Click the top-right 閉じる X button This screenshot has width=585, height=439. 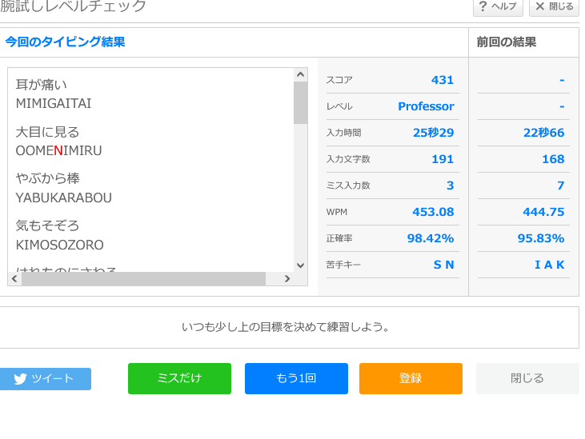(x=554, y=7)
